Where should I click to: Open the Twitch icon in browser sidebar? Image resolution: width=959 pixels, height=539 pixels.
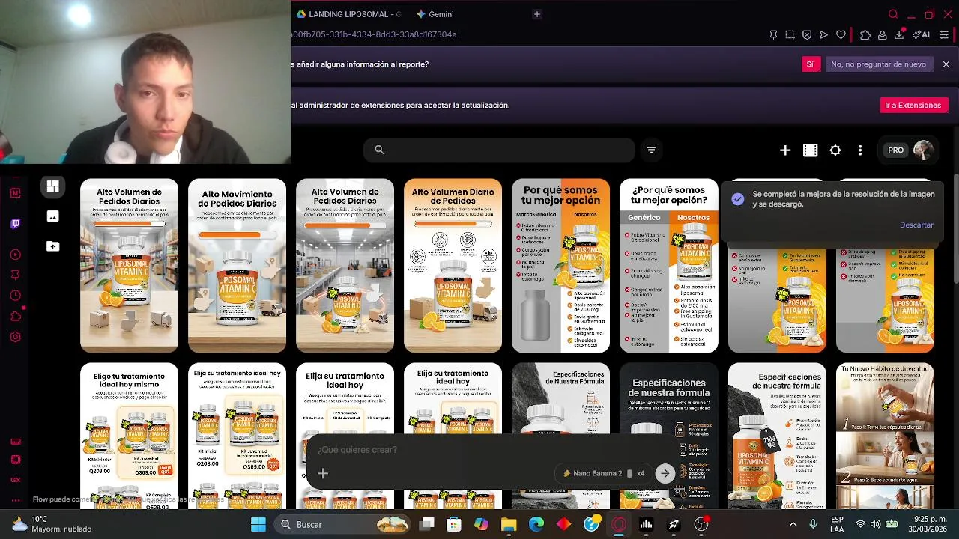point(15,224)
